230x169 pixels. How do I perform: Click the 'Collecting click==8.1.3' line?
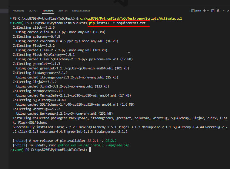[x=34, y=27]
